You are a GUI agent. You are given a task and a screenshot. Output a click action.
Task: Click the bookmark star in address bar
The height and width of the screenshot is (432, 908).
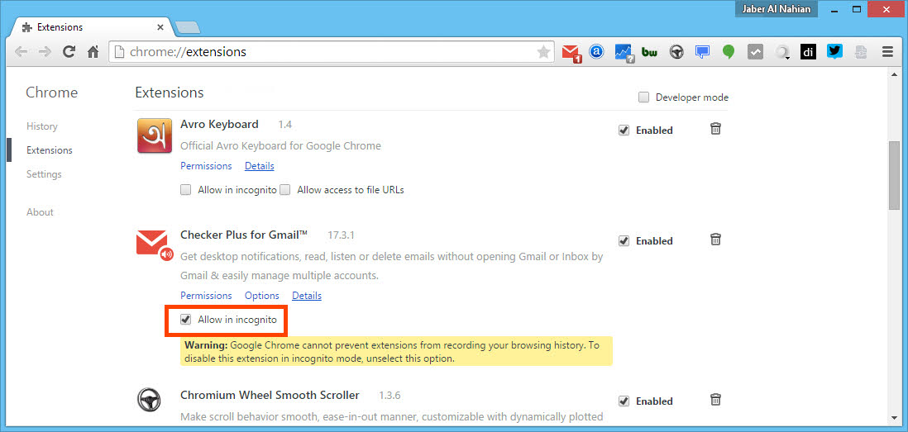[x=543, y=52]
